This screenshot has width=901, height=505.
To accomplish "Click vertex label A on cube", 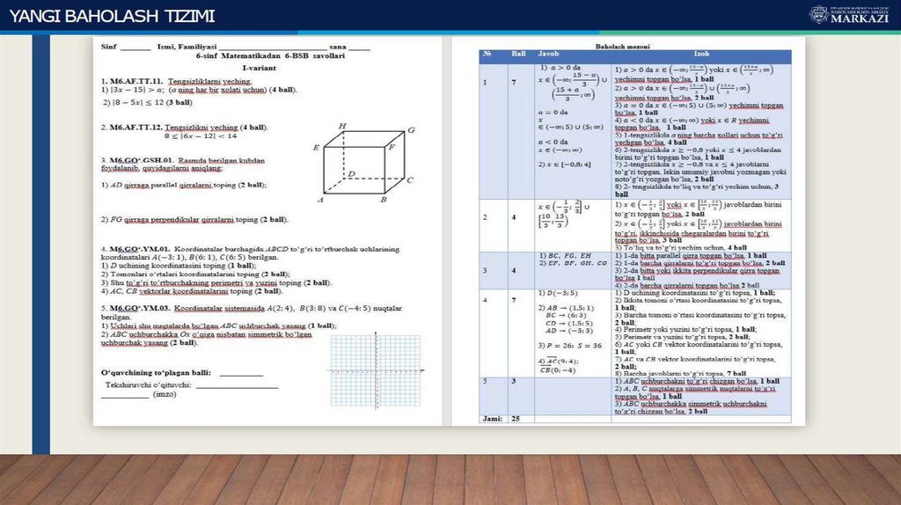I will click(320, 200).
